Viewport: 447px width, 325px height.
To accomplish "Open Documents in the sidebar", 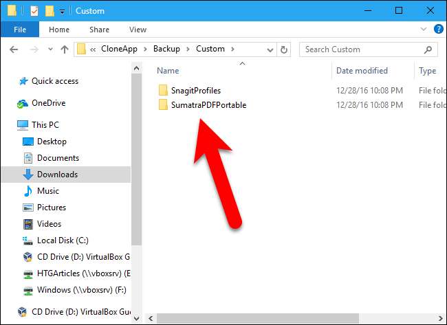I will click(58, 158).
